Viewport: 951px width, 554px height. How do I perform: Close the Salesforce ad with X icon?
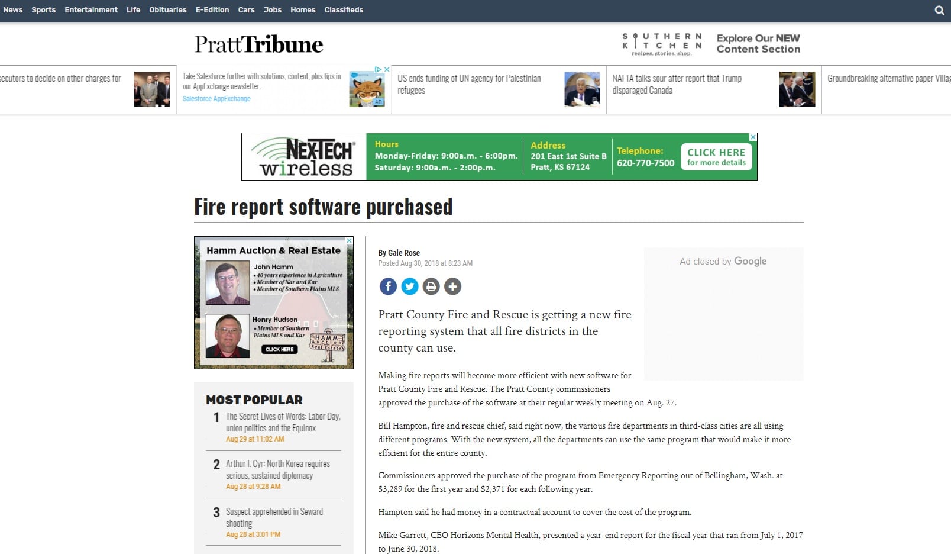point(387,69)
